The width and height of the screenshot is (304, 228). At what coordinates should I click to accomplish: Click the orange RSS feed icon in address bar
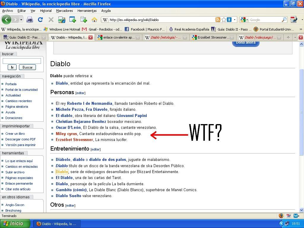click(x=218, y=20)
